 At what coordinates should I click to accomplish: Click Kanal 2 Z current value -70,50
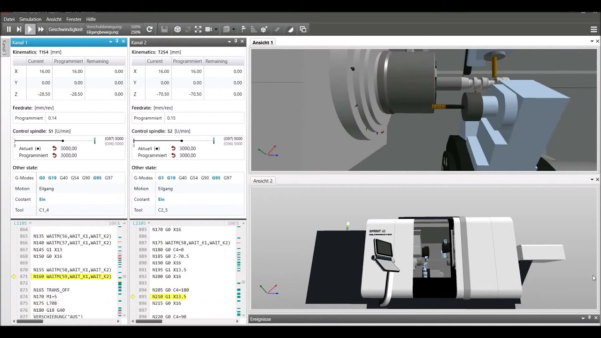[163, 94]
